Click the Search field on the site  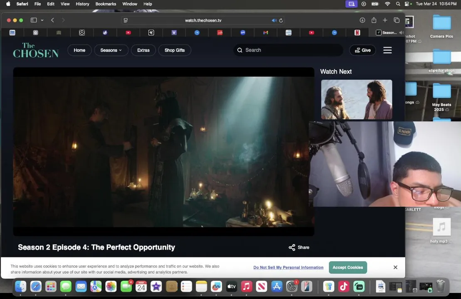click(x=288, y=50)
